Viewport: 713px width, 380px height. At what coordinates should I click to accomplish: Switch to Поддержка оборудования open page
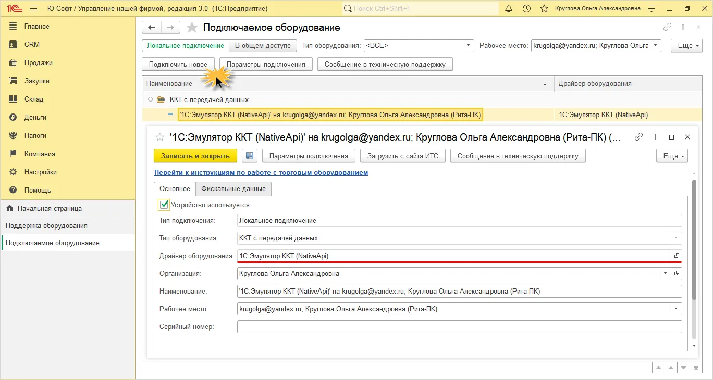tap(68, 226)
